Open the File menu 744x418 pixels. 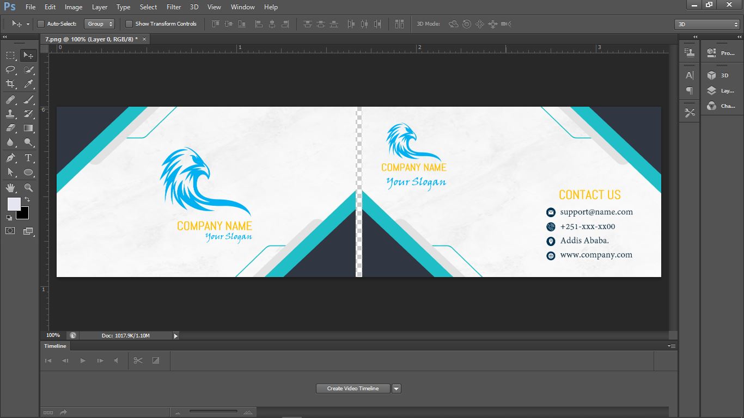(31, 7)
